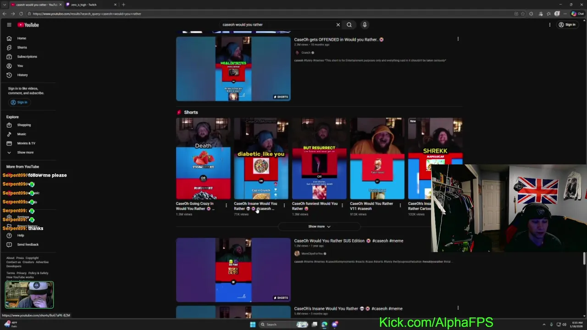This screenshot has width=587, height=330.
Task: Open options for 'CaseOh funniest Would You Rather' short
Action: (342, 205)
